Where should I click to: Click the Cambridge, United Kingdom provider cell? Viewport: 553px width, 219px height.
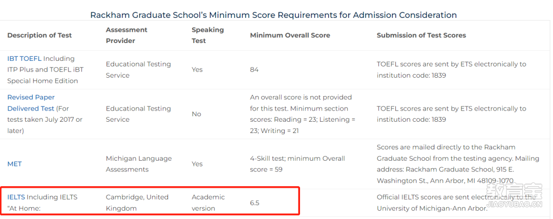pos(137,203)
